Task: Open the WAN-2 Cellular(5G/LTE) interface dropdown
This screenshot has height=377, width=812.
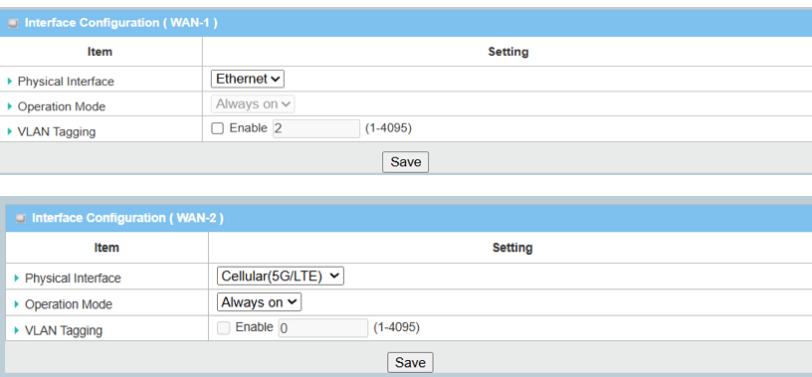Action: click(281, 276)
